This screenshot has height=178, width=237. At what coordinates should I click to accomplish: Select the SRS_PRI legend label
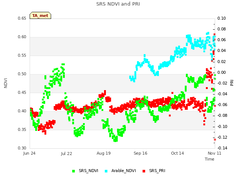(x=157, y=171)
